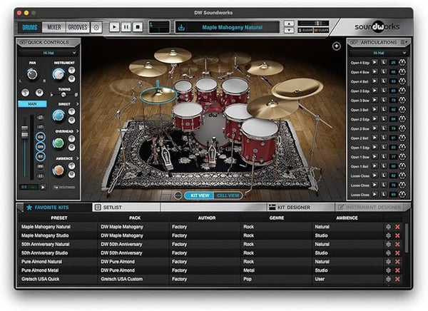Click the Pan knob
The width and height of the screenshot is (428, 311).
(32, 74)
